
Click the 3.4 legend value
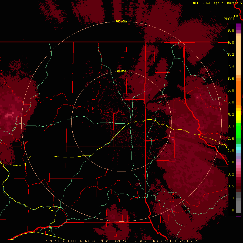click(231, 126)
